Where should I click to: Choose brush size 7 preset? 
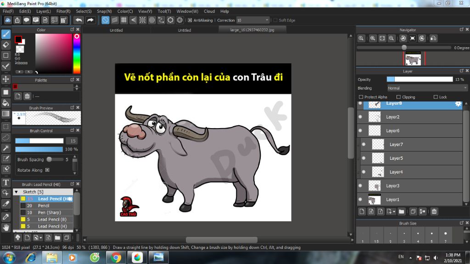point(445,235)
